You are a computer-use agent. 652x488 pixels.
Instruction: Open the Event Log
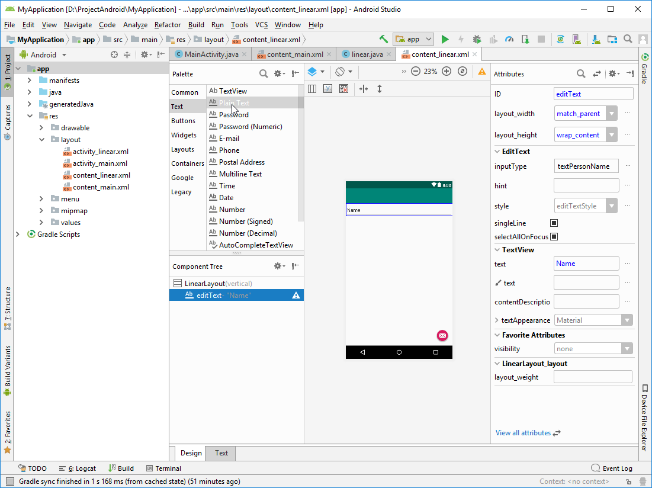point(612,468)
